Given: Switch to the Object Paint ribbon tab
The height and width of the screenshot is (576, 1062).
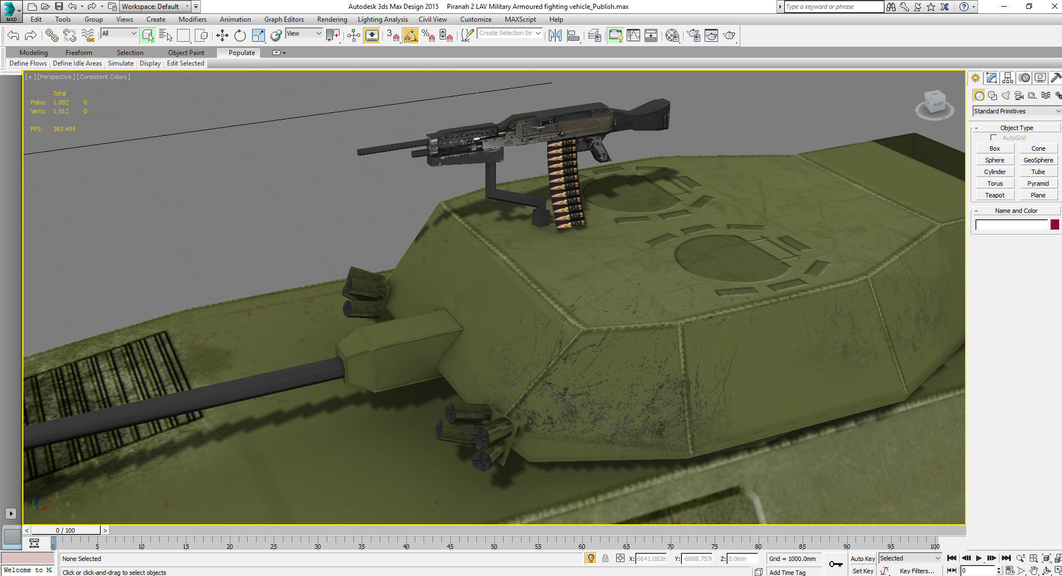Looking at the screenshot, I should click(186, 53).
